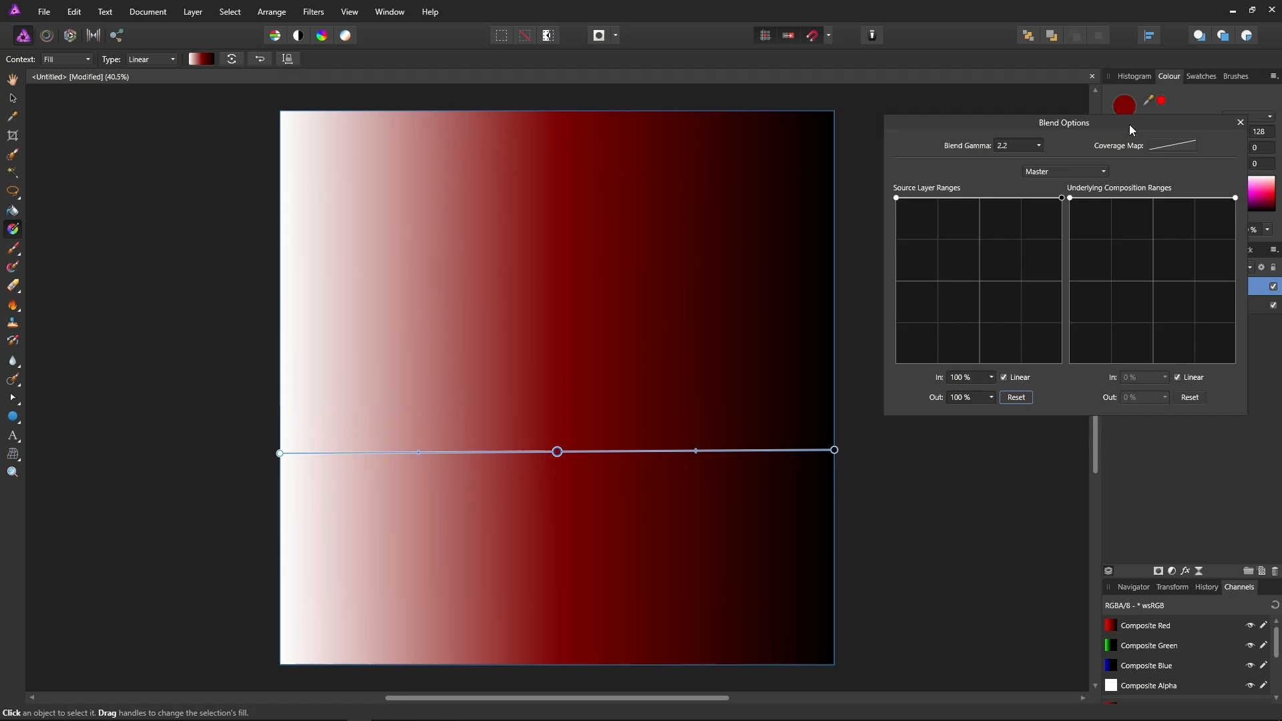Open the Liquify persona icon
Screen dimensions: 1282x721
(47, 35)
